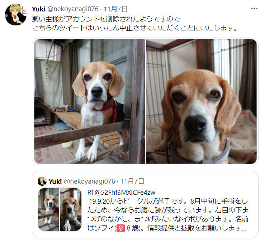Viewport: 265px width, 243px height.
Task: View the right close-up beagle photo
Action: point(201,101)
